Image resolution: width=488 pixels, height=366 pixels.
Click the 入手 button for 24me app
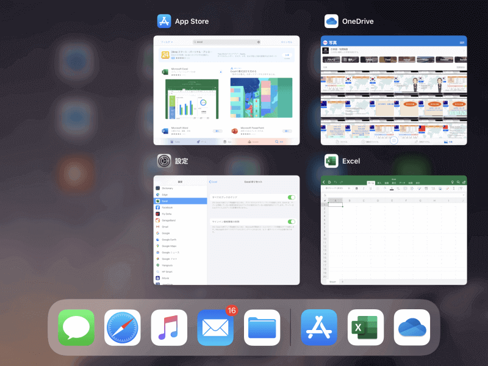point(287,55)
